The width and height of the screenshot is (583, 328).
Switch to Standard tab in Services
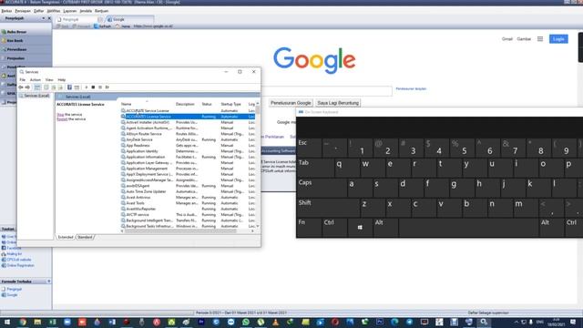pyautogui.click(x=85, y=237)
